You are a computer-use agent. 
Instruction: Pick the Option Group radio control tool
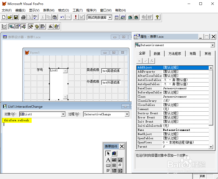[x=120, y=165]
